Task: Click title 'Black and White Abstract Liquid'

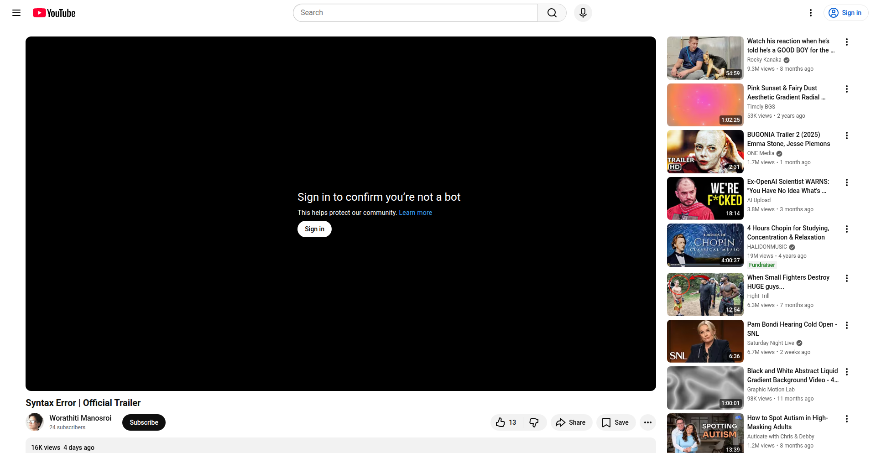Action: [793, 375]
